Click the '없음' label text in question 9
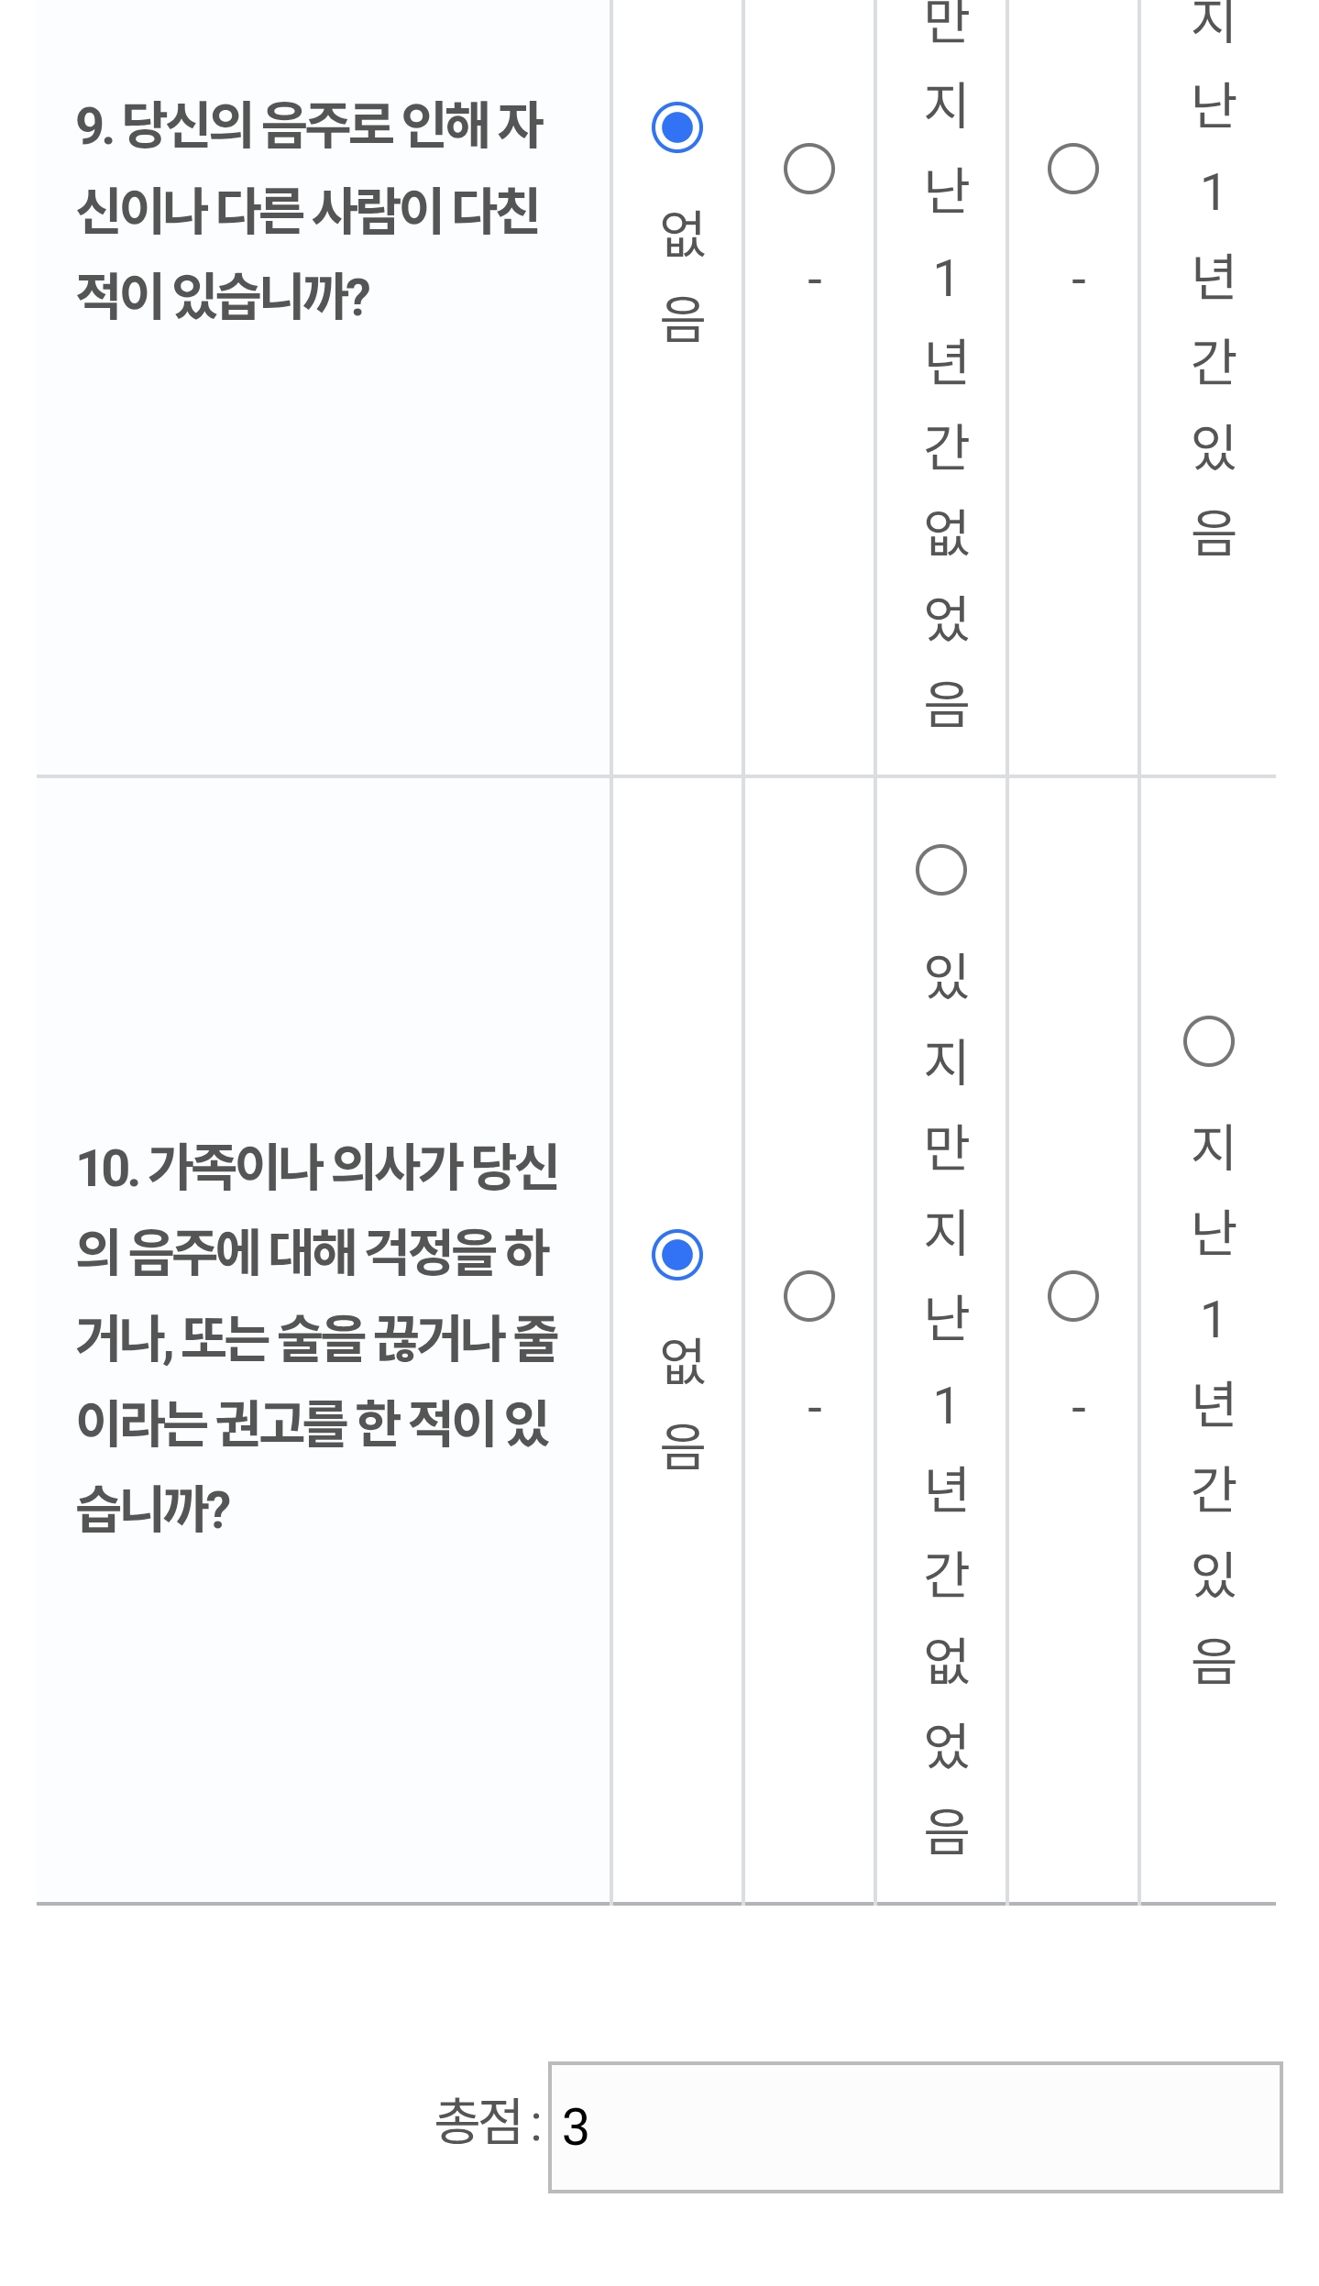The height and width of the screenshot is (2286, 1319). click(x=682, y=275)
